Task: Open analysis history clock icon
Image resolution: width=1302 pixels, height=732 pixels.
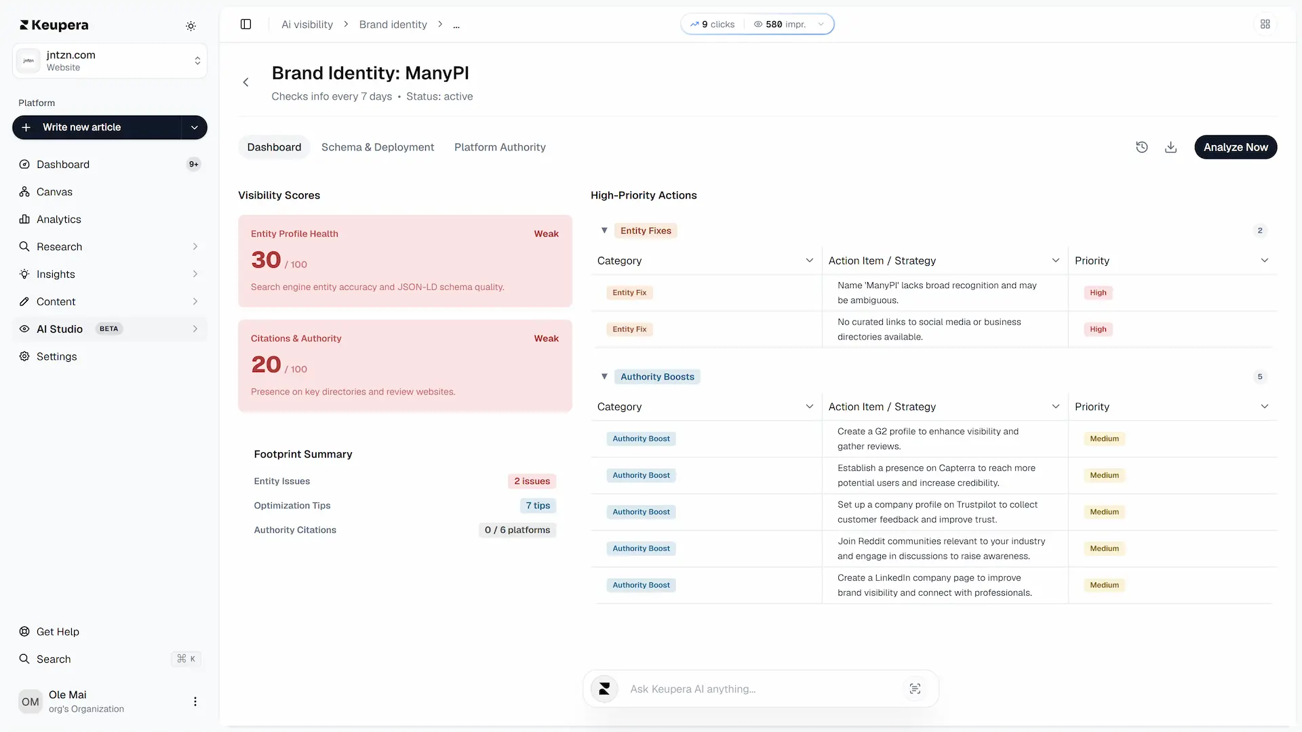Action: 1142,147
